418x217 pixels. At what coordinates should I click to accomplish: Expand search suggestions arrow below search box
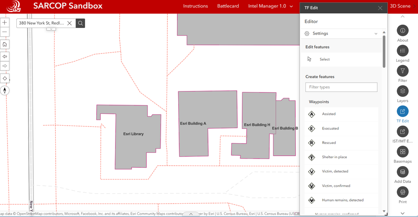tap(51, 29)
